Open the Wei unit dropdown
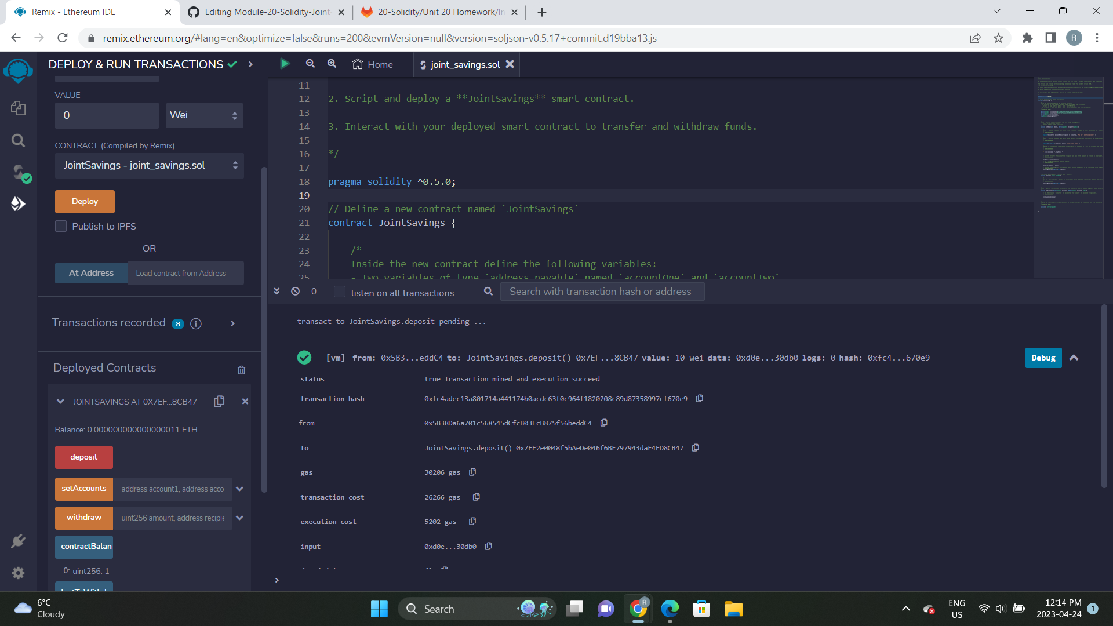Viewport: 1113px width, 626px height. (x=204, y=115)
